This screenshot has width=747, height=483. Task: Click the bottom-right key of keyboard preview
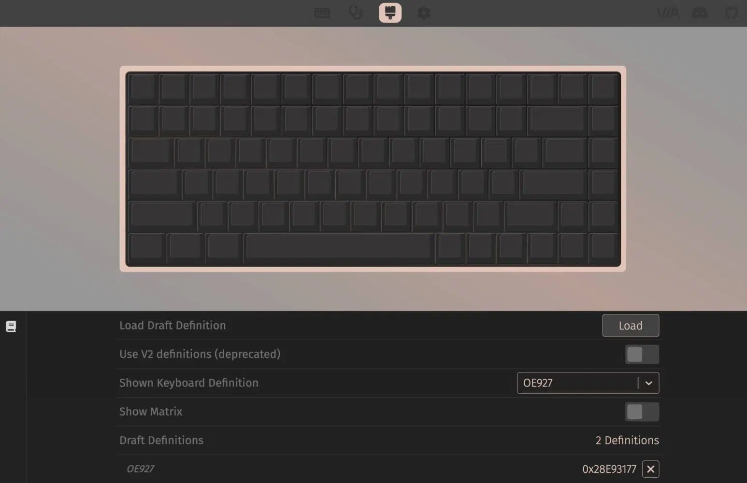(x=603, y=248)
